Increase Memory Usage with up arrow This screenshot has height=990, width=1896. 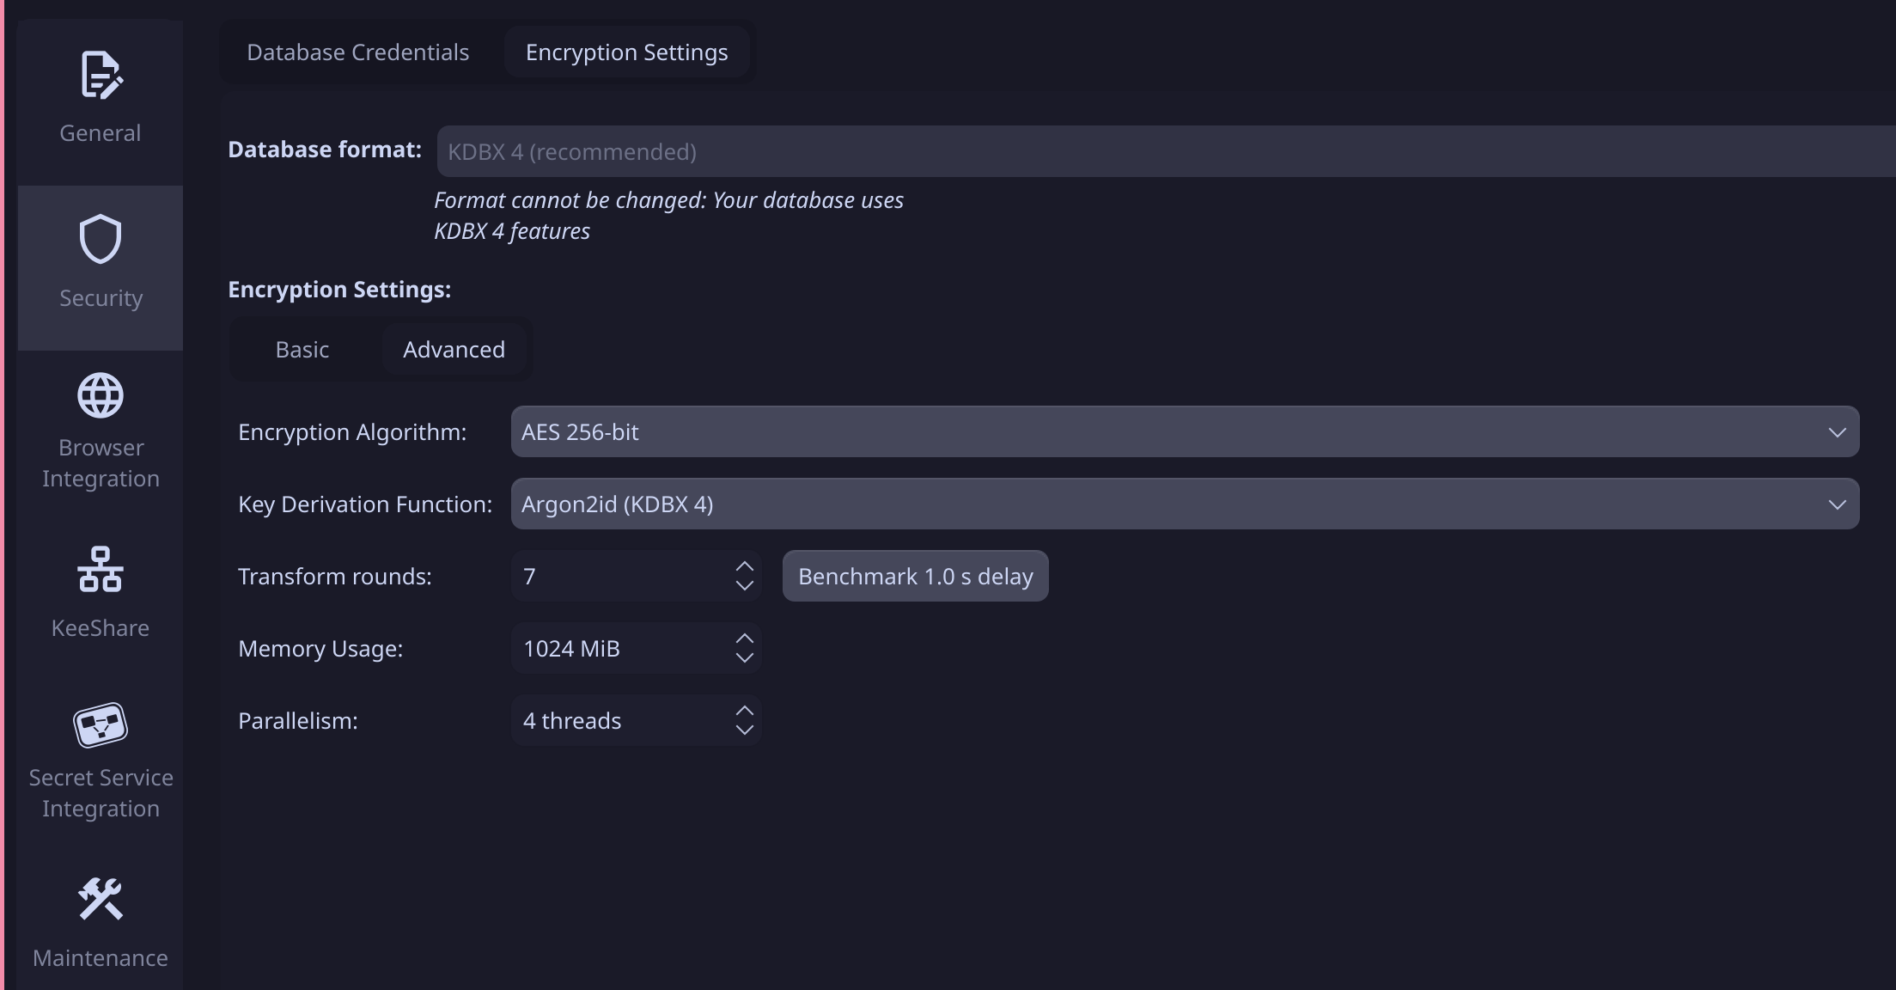745,639
